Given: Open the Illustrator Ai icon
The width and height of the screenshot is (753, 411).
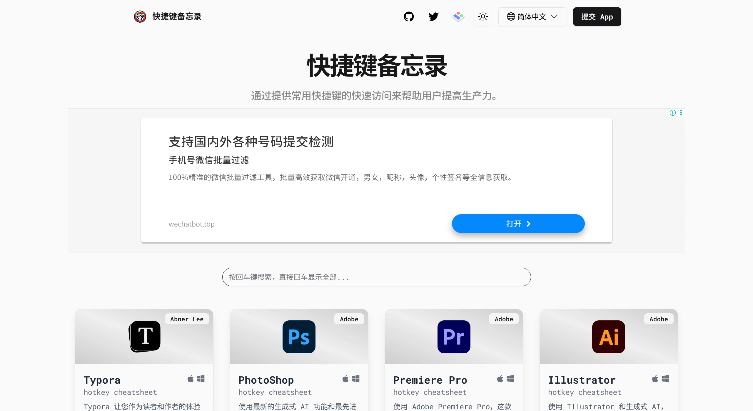Looking at the screenshot, I should [608, 337].
